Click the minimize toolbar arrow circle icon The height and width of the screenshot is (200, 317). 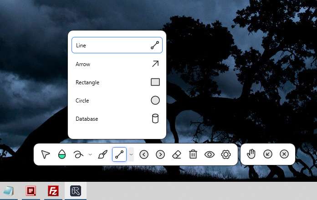tap(268, 154)
